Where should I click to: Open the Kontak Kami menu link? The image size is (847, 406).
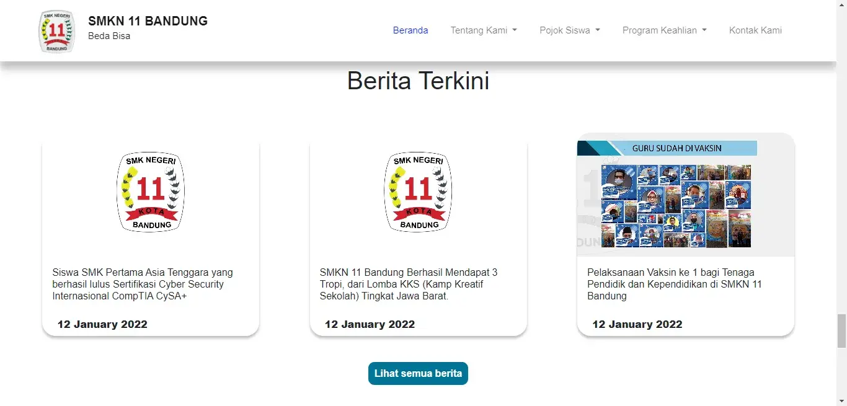755,30
